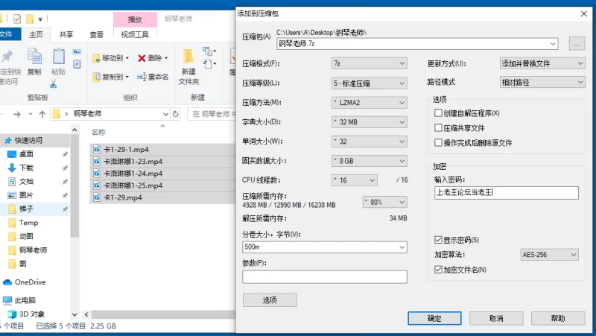Select the Downloads arrow icon in sidebar
Viewport: 596px width, 336px height.
(x=12, y=168)
